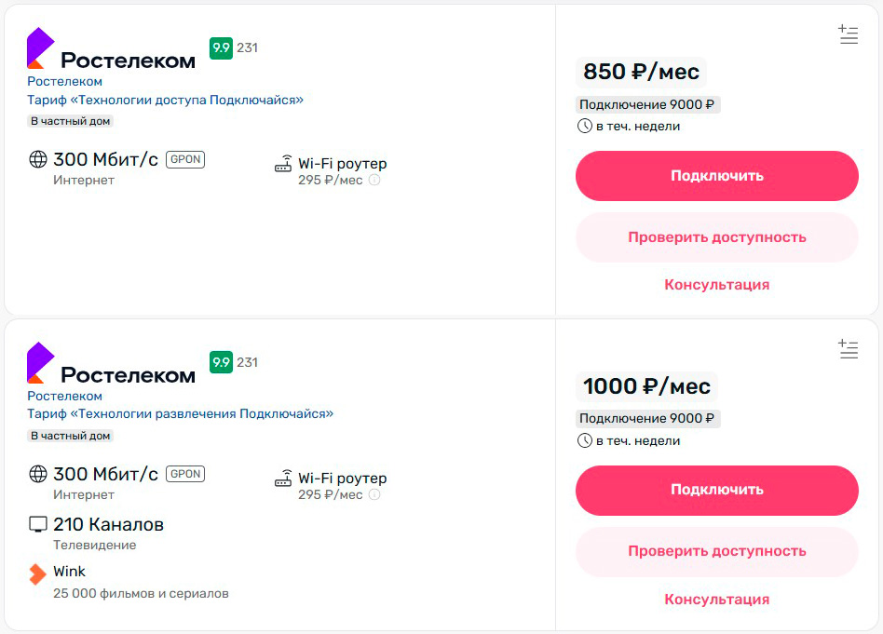Click the Ростелеком provider link in first card
This screenshot has height=634, width=883.
(64, 82)
